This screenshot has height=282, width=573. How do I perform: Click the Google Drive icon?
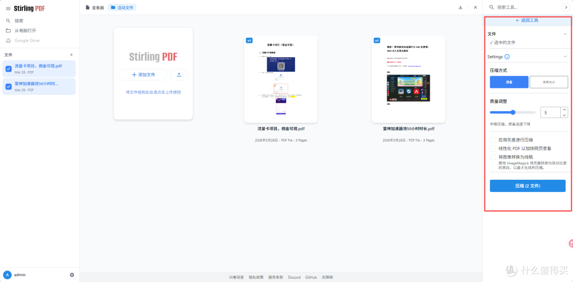pyautogui.click(x=8, y=40)
